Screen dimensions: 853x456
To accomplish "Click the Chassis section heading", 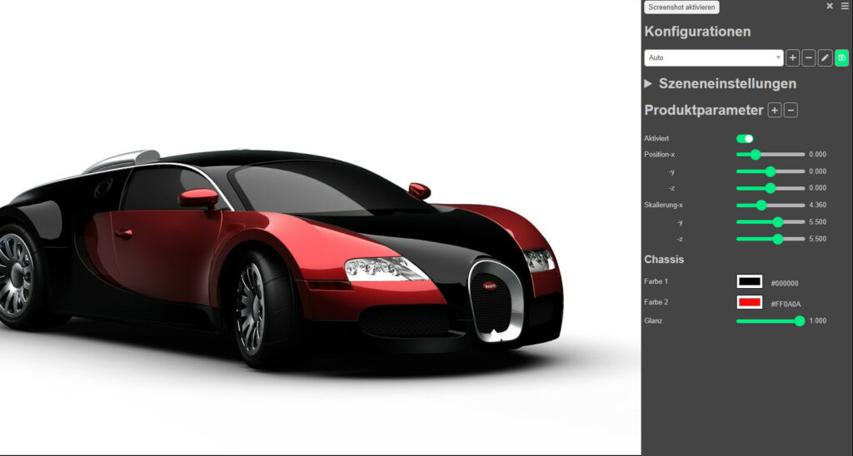I will coord(664,260).
